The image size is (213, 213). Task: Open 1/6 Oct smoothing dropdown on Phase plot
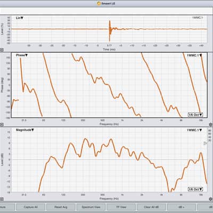click(195, 114)
